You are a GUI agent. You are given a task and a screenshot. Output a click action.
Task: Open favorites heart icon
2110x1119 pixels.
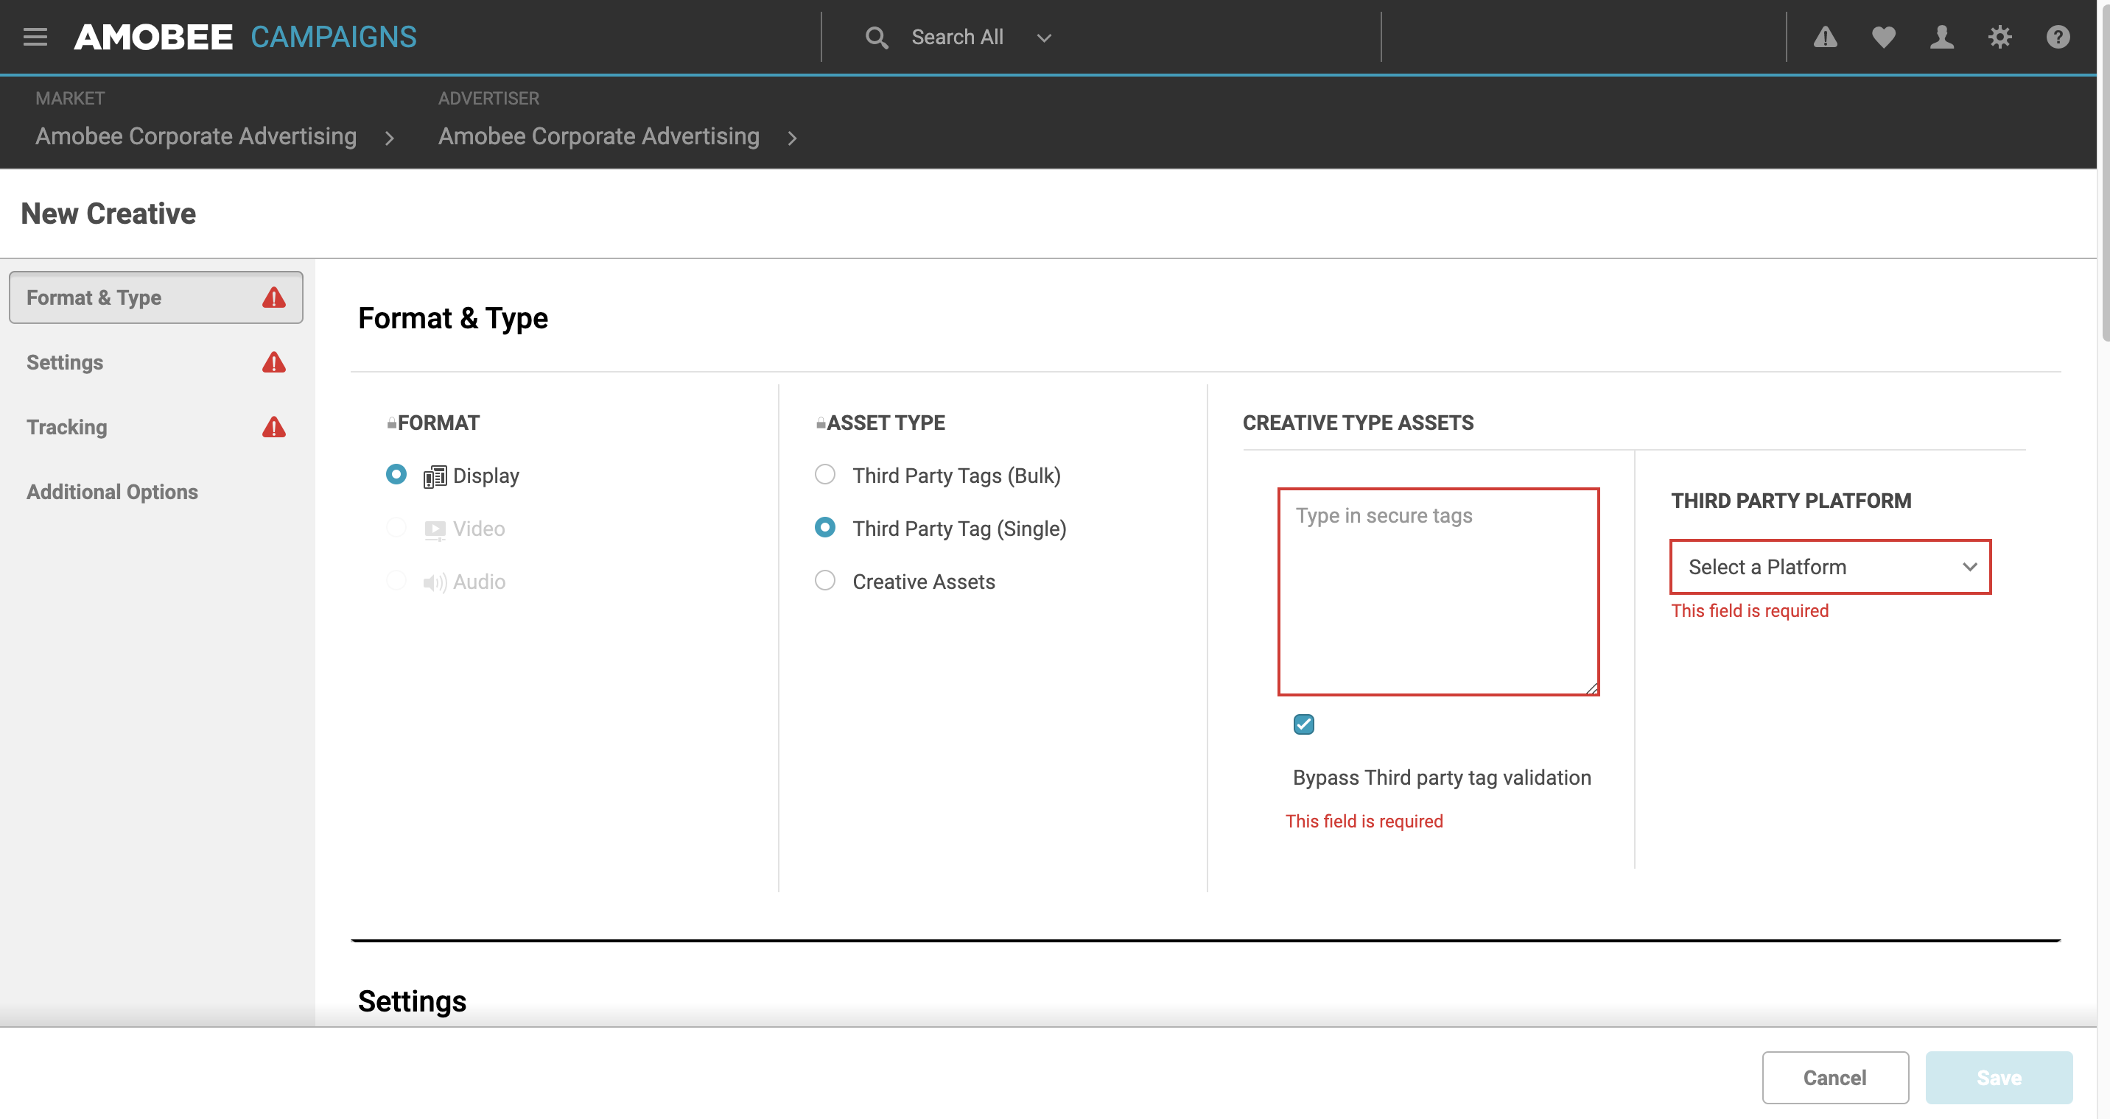(1883, 37)
